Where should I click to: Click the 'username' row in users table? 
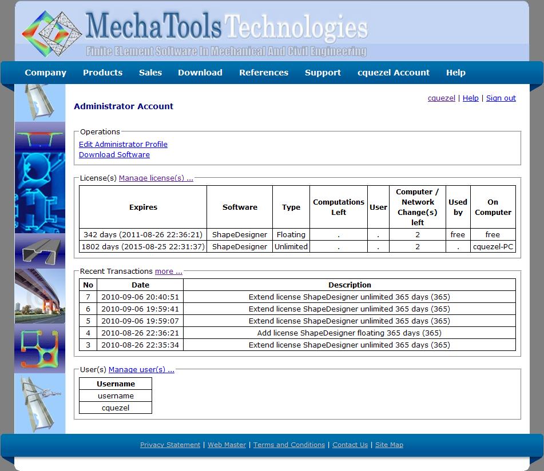coord(116,396)
